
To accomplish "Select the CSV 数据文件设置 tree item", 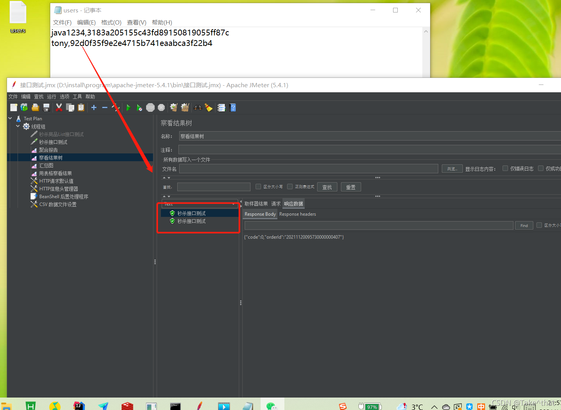I will 58,204.
